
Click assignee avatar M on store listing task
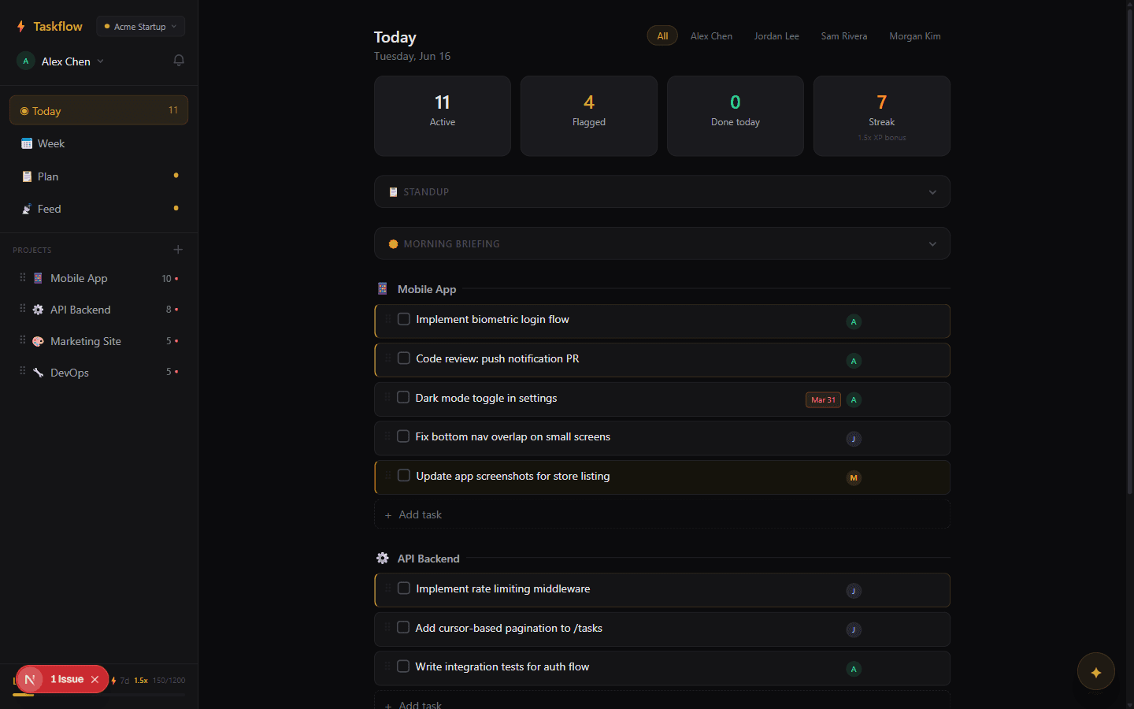(x=854, y=477)
